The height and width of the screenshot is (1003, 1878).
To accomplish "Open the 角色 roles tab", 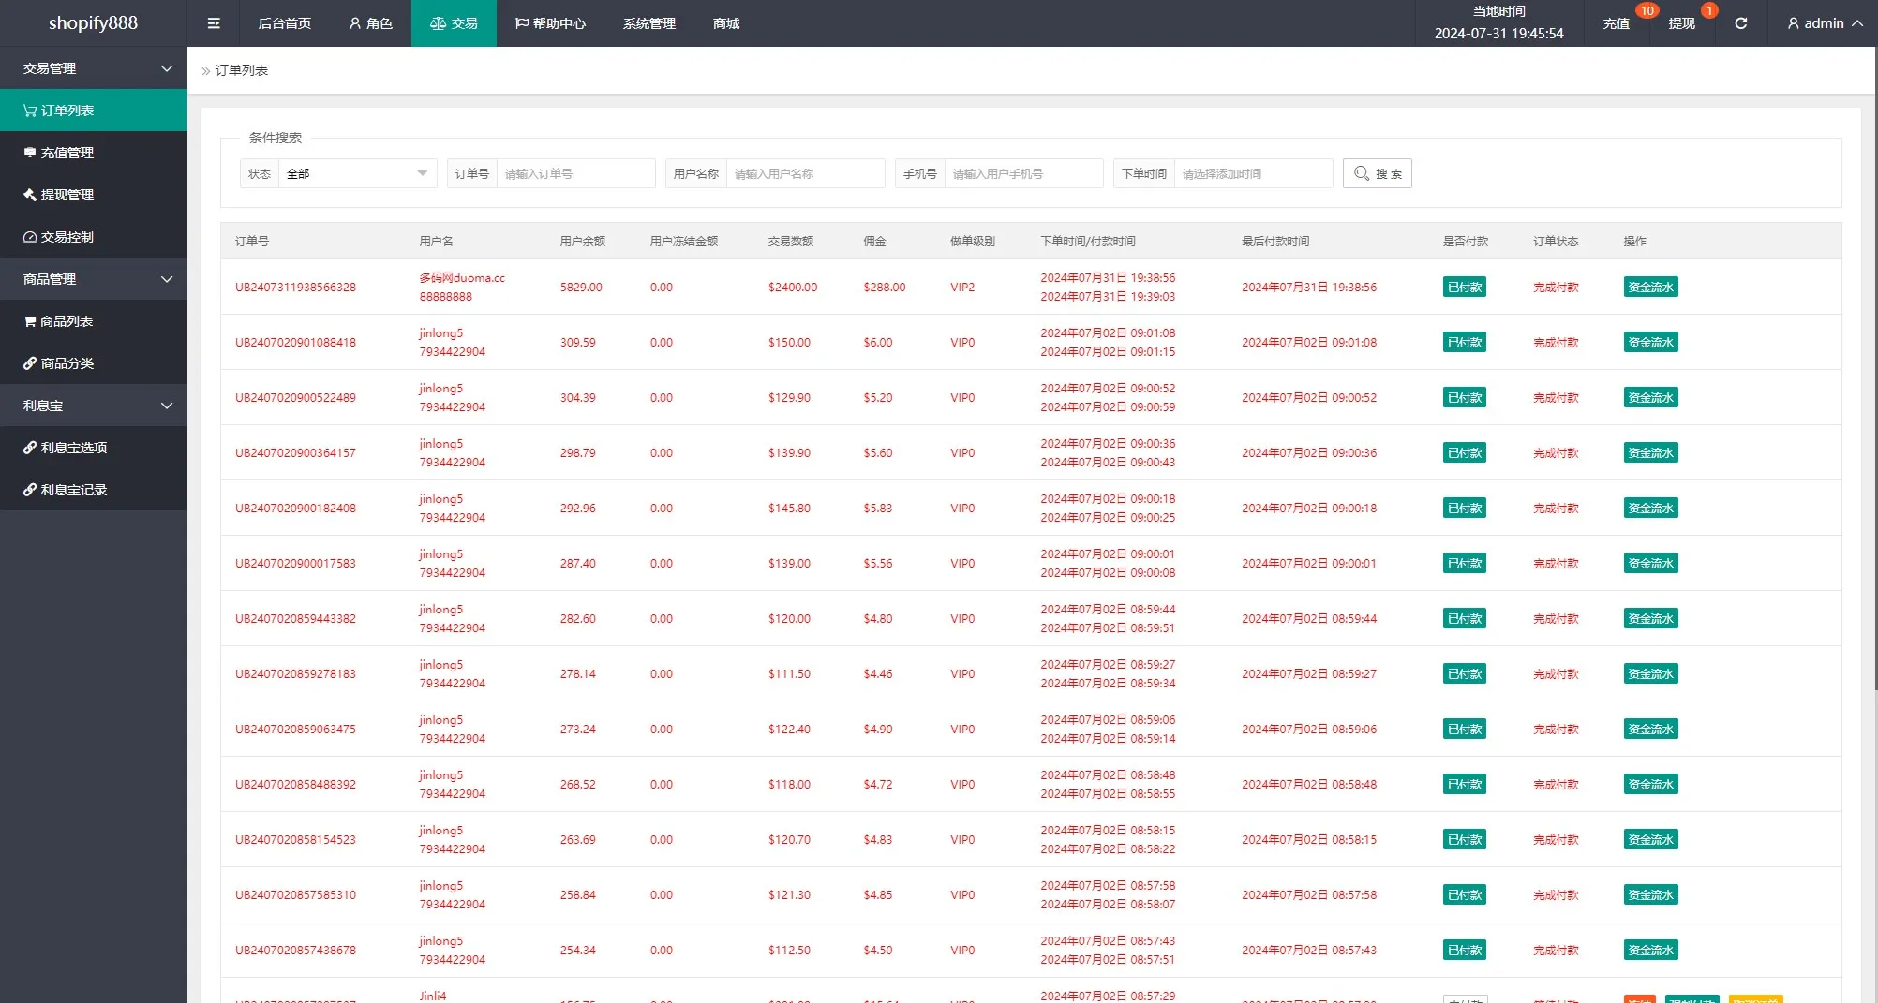I will tap(370, 23).
